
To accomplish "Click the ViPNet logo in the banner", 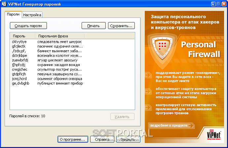I will pos(214,135).
